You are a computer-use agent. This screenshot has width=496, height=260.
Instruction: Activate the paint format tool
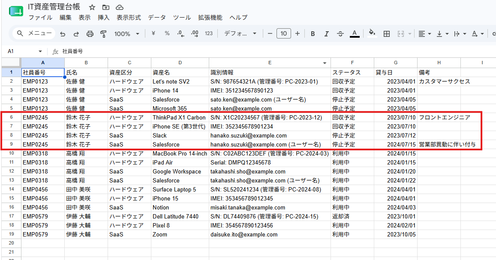(103, 34)
